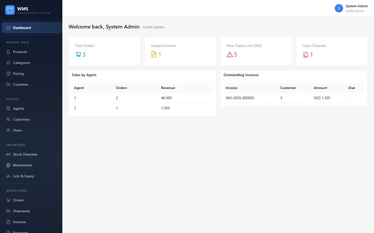The height and width of the screenshot is (233, 374).
Task: Click the System Admin profile name
Action: (357, 6)
